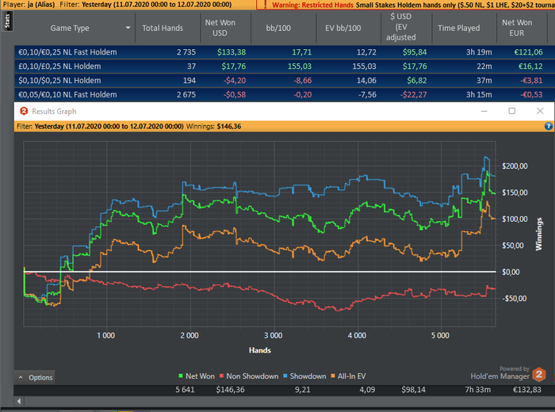This screenshot has width=555, height=412.
Task: Click the $200,00 axis label on the graph
Action: tap(515, 166)
